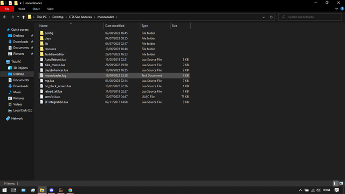Open pinned Documents under Quick access
The width and height of the screenshot is (345, 194).
pos(21,48)
